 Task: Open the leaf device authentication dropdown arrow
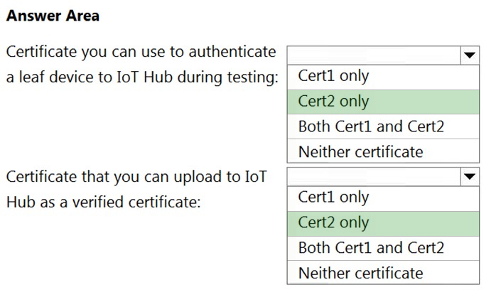pyautogui.click(x=470, y=55)
